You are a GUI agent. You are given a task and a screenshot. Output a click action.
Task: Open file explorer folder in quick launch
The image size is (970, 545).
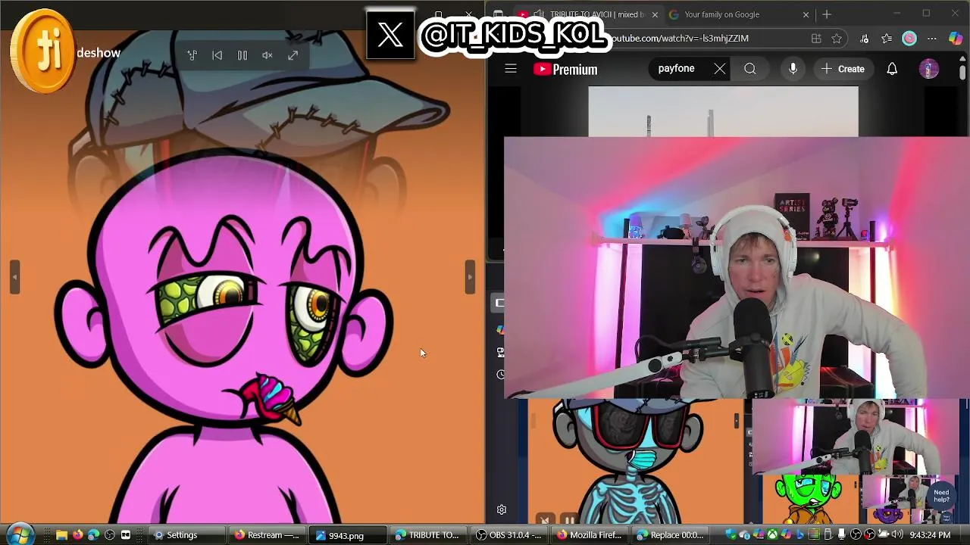tap(61, 535)
